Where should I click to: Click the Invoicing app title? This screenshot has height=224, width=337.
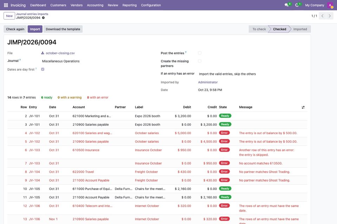[18, 5]
